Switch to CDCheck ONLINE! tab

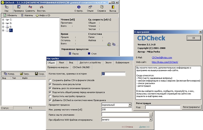click(x=81, y=67)
